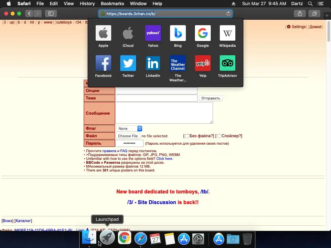331x248 pixels.
Task: Click the page vertical scrollbar
Action: point(329,31)
